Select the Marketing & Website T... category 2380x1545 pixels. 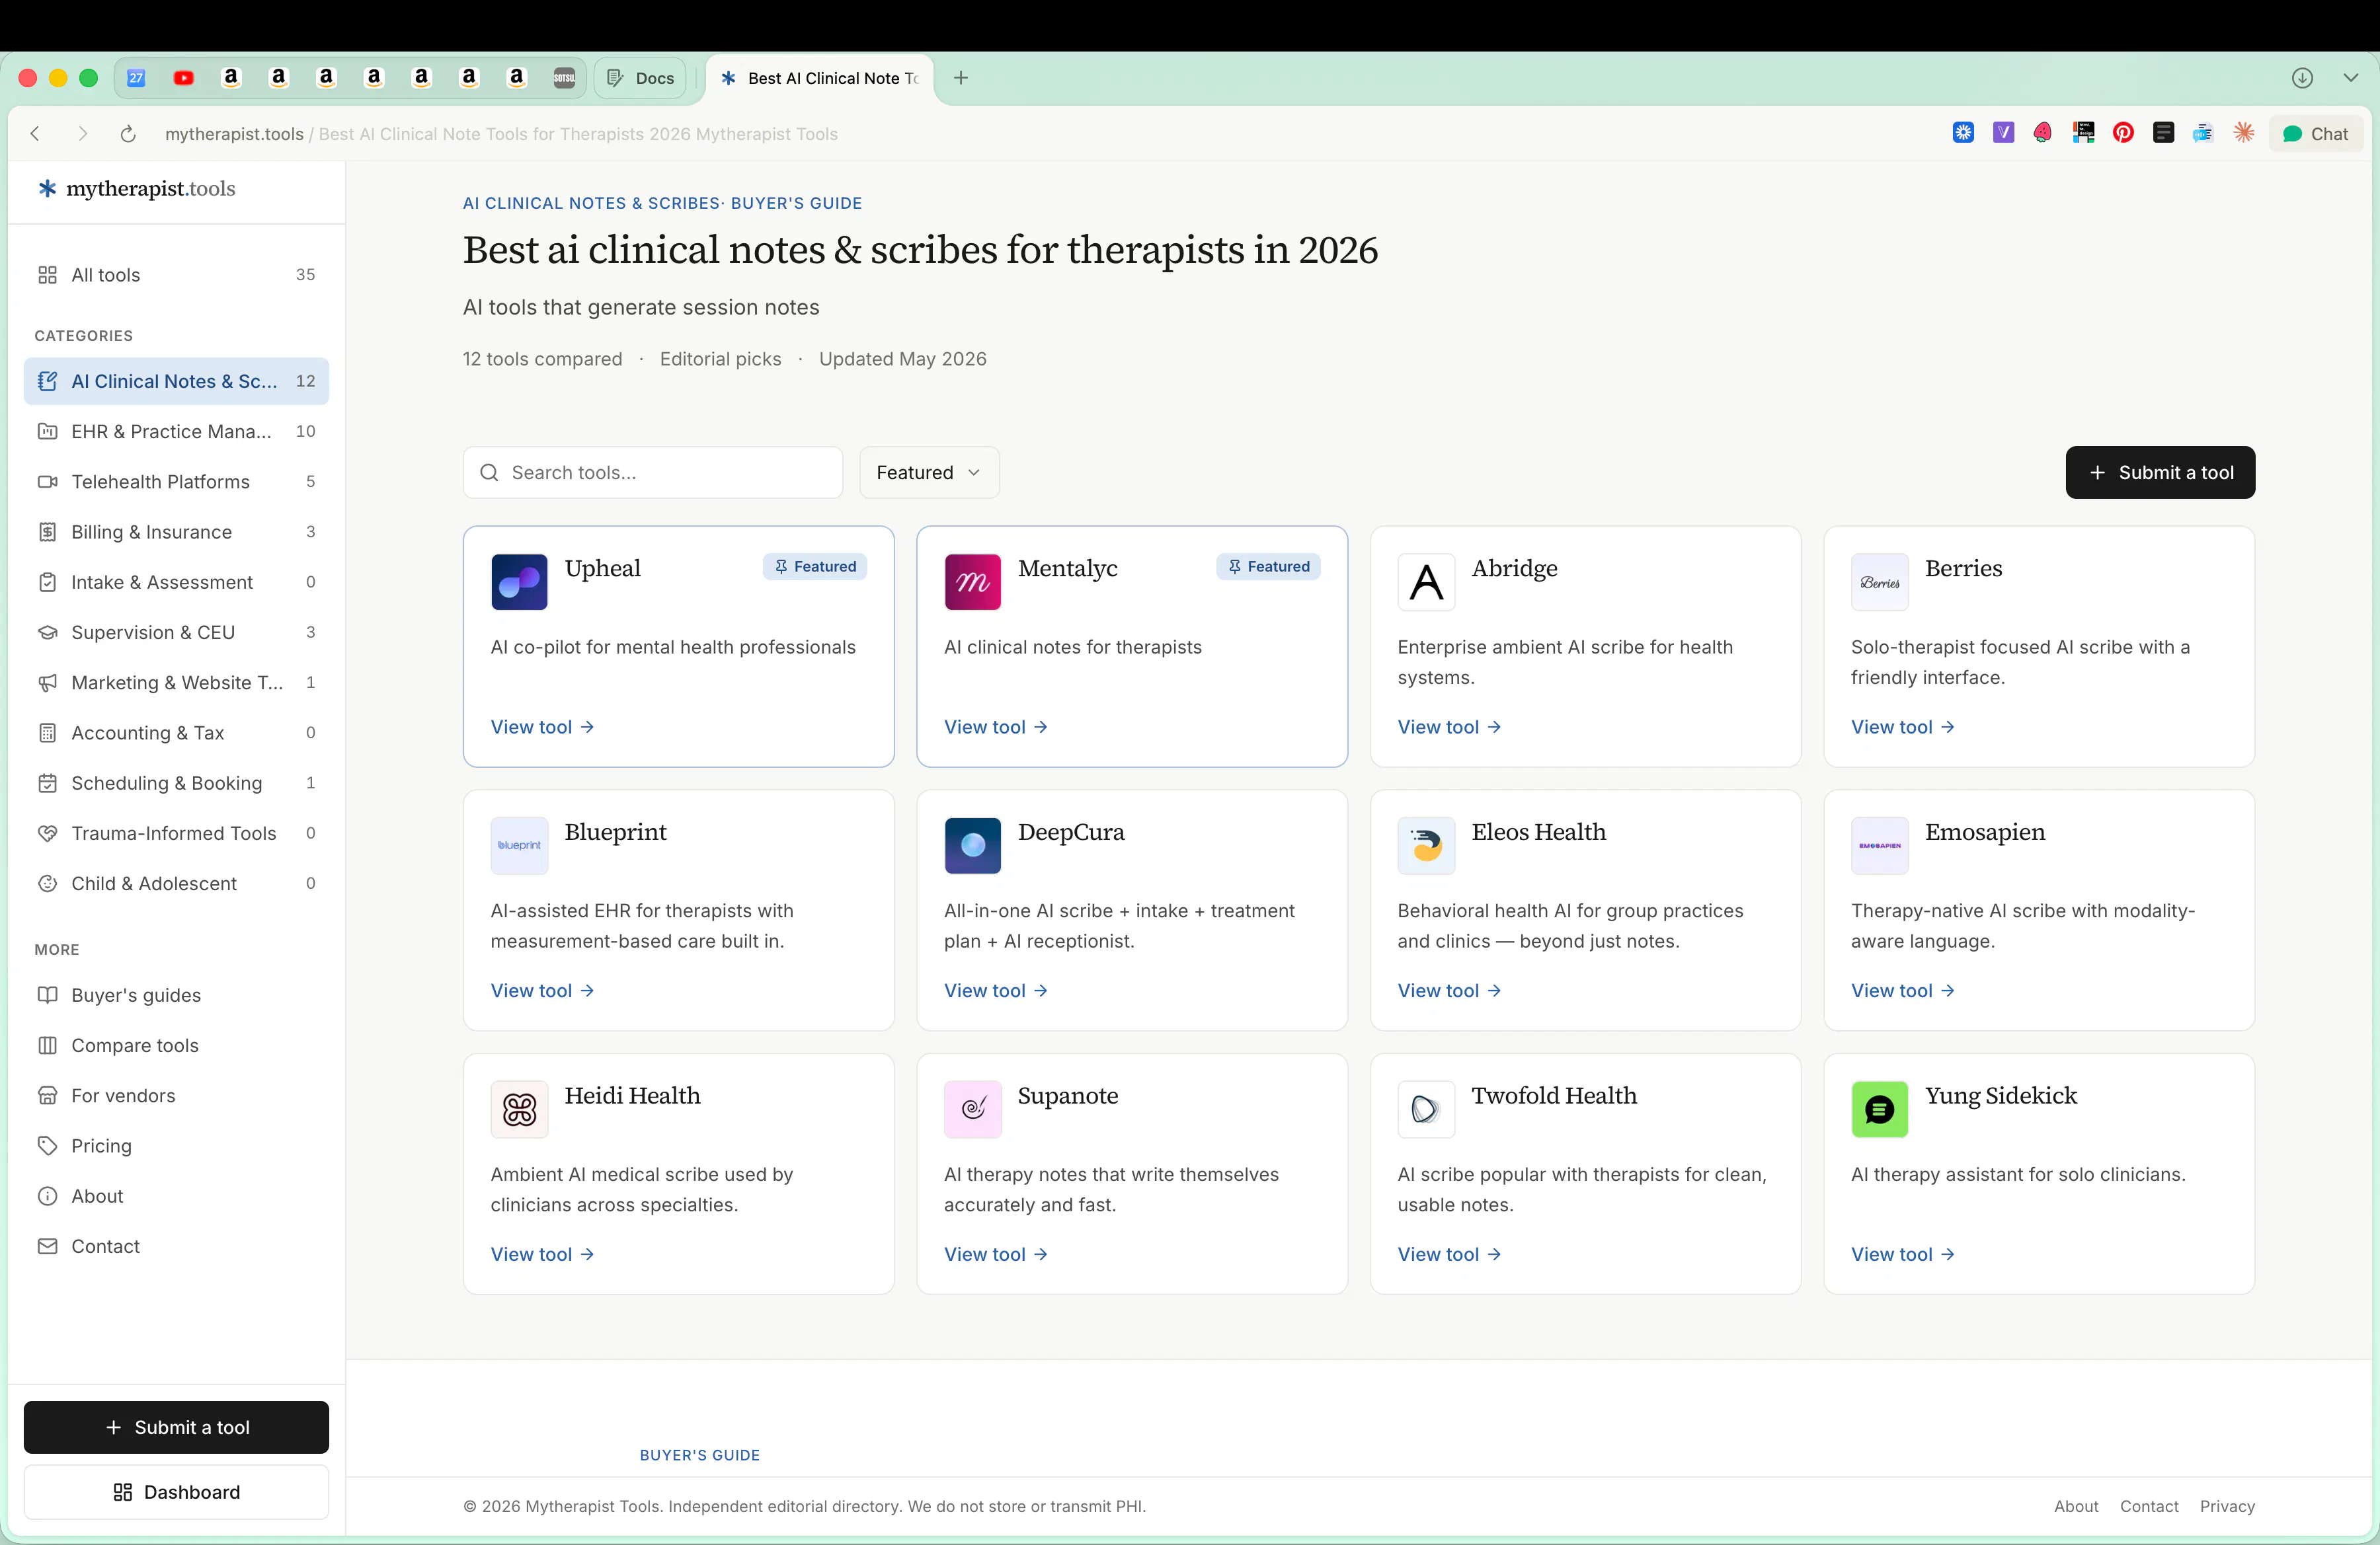pyautogui.click(x=176, y=683)
